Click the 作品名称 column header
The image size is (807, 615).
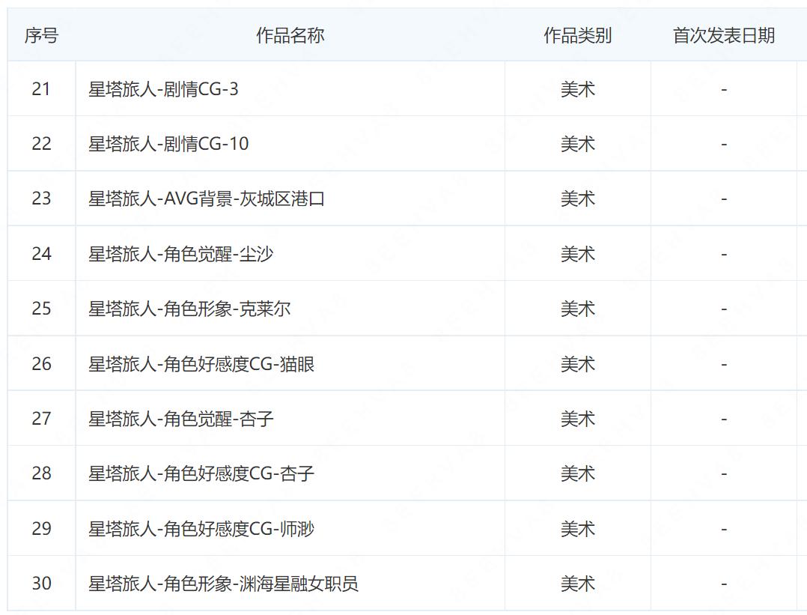[x=290, y=34]
